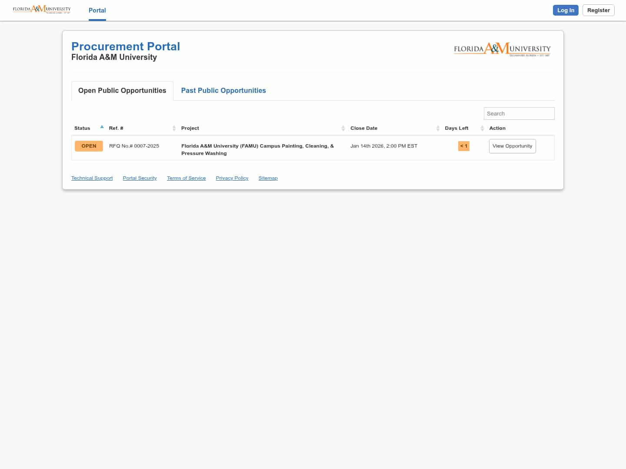
Task: Visit the Privacy Policy page
Action: 232,178
